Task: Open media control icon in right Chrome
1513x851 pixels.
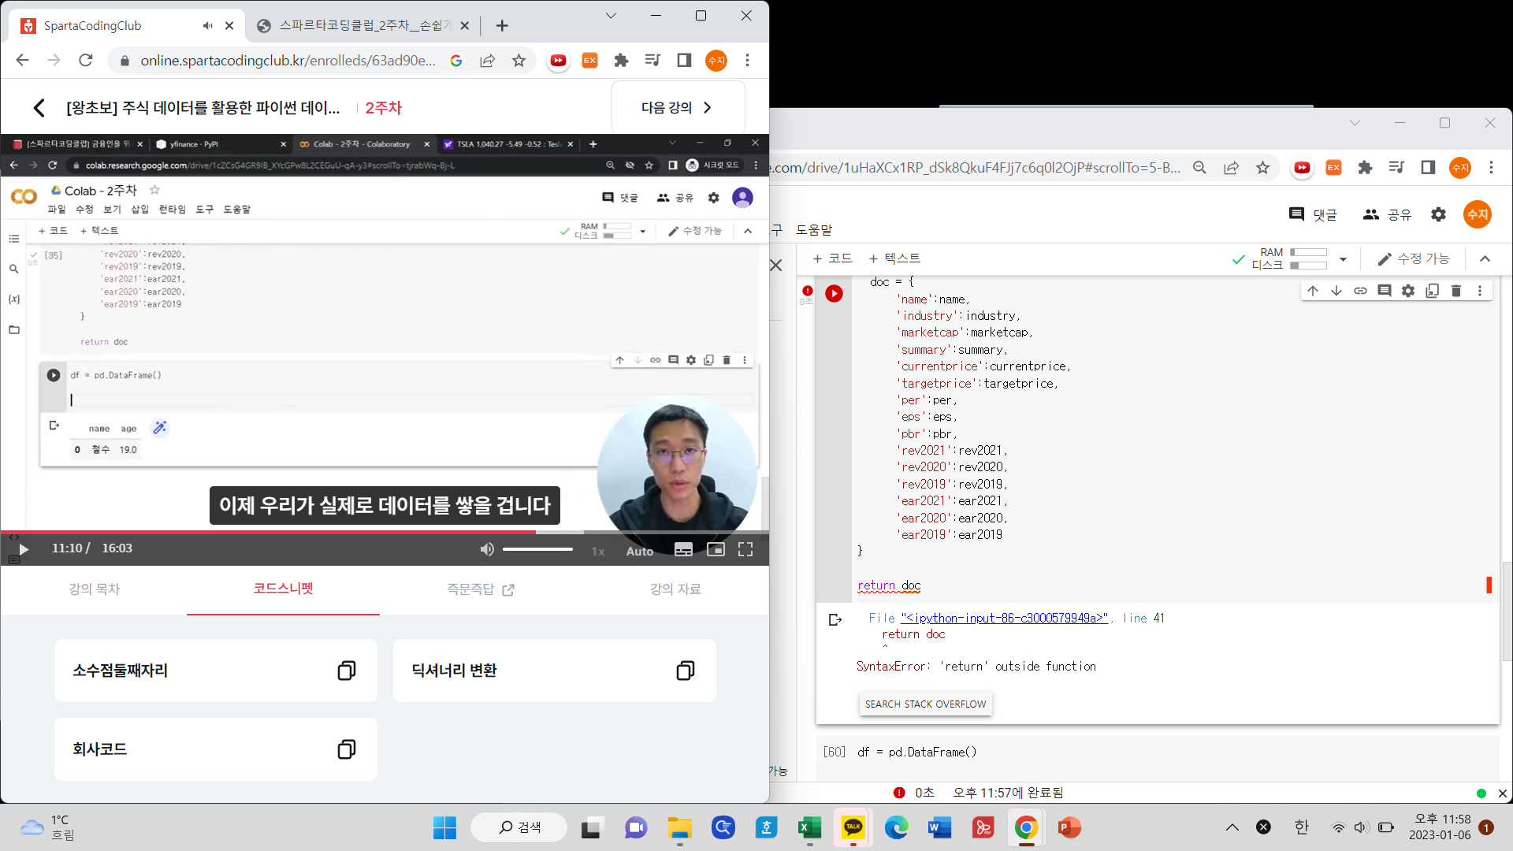Action: pos(1396,168)
